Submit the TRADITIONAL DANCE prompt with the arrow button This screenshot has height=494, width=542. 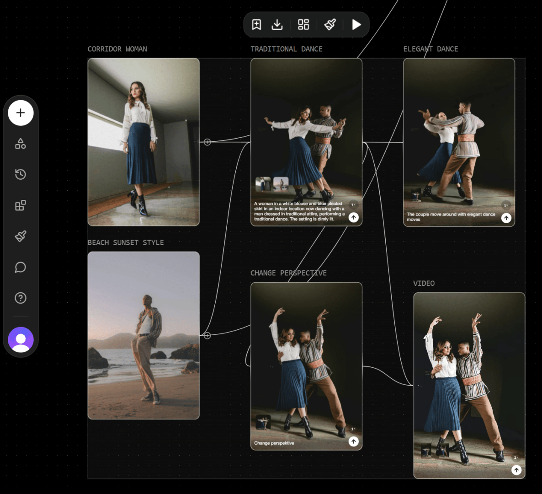(353, 218)
